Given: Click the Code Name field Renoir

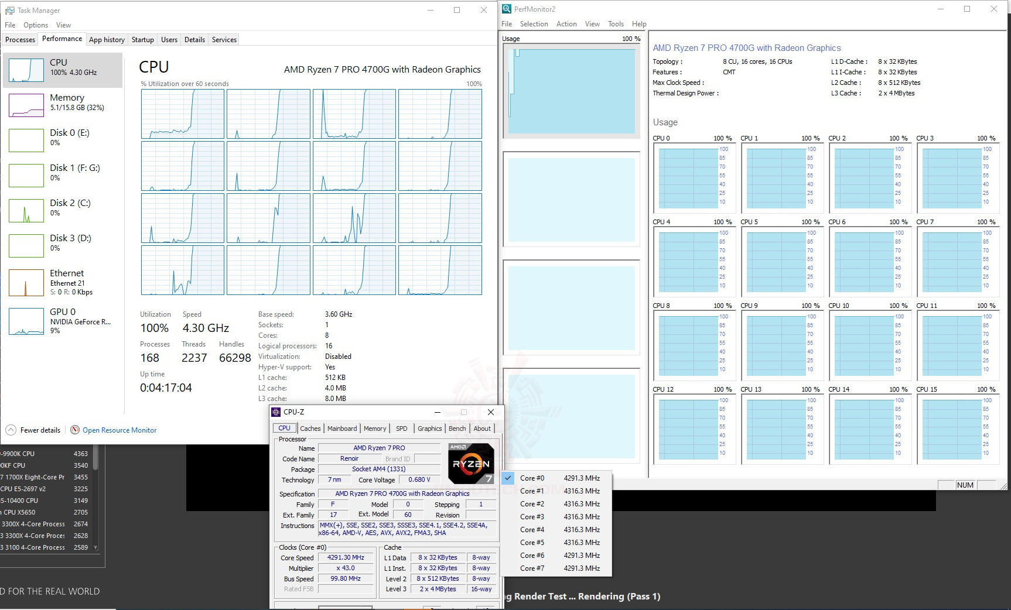Looking at the screenshot, I should click(349, 459).
